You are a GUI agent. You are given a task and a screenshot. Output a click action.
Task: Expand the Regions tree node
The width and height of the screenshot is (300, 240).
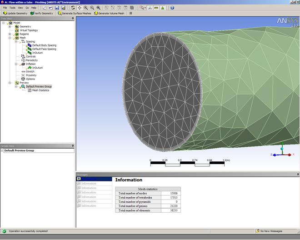tap(10, 34)
